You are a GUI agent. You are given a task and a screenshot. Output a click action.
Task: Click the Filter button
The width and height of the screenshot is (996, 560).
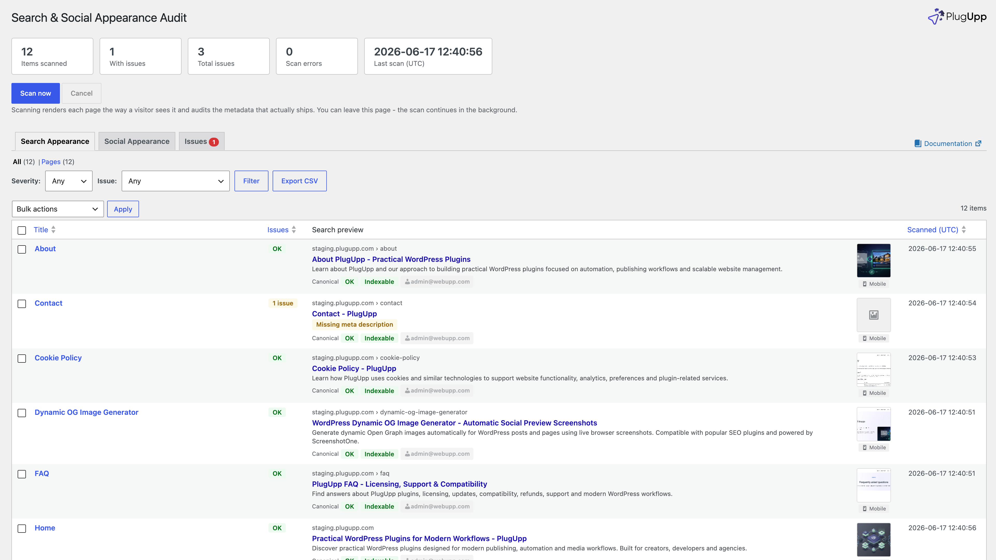[x=251, y=181]
